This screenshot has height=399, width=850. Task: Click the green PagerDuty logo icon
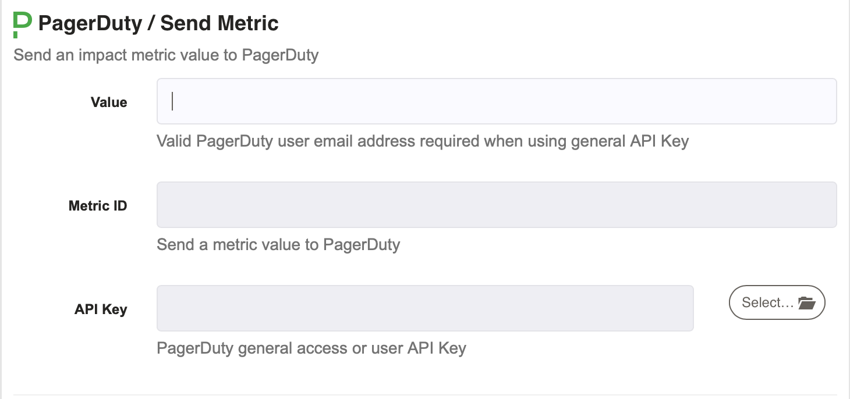coord(22,24)
